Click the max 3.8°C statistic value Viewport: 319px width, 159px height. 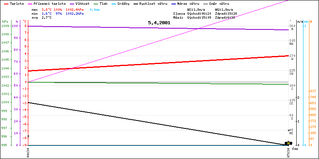coord(47,9)
